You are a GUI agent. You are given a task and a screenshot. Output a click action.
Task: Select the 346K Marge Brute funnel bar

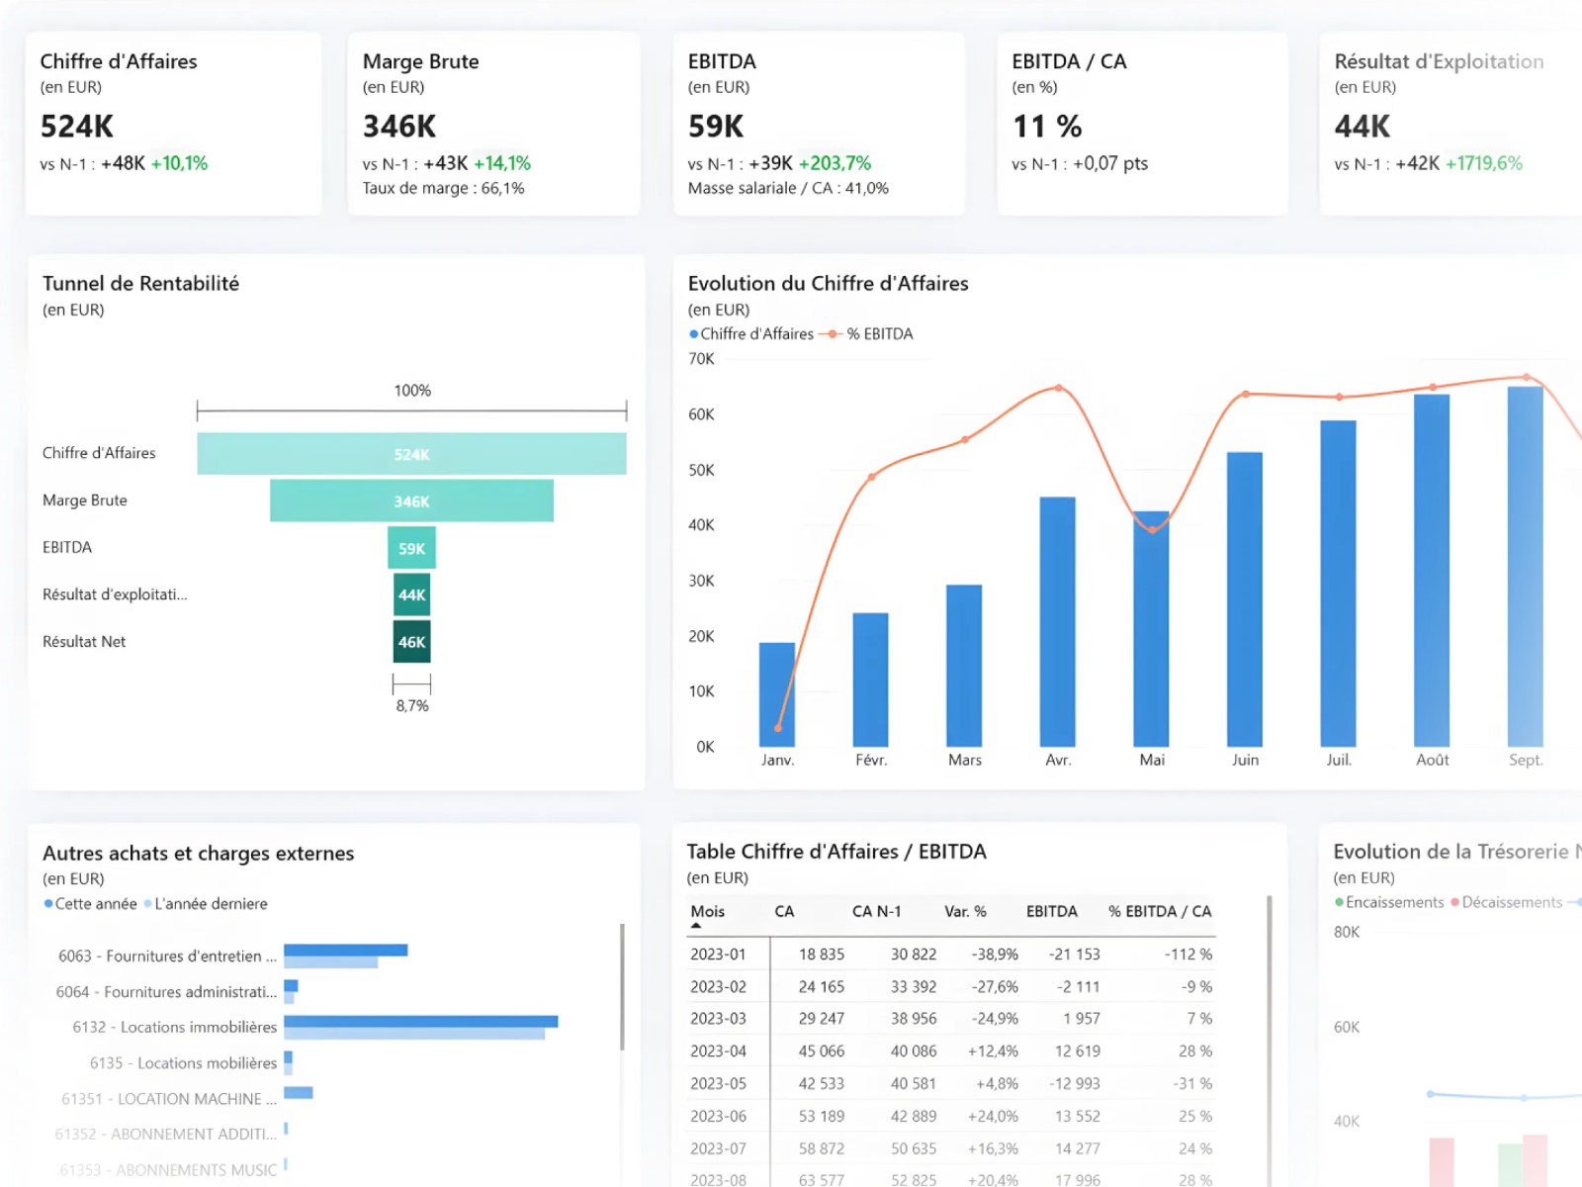[411, 501]
